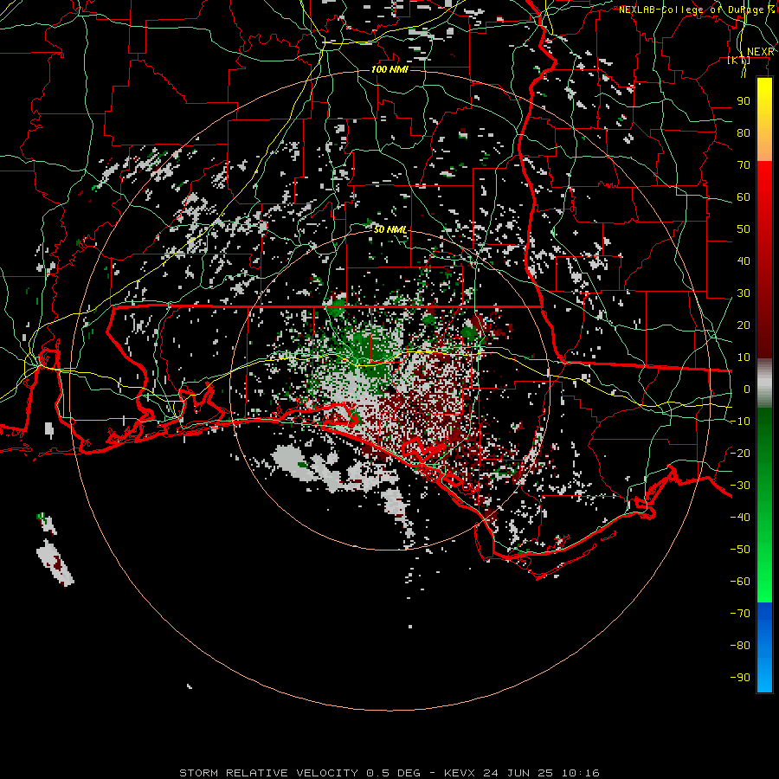Image resolution: width=779 pixels, height=779 pixels.
Task: Click the 50 NMI range ring label
Action: (x=390, y=229)
